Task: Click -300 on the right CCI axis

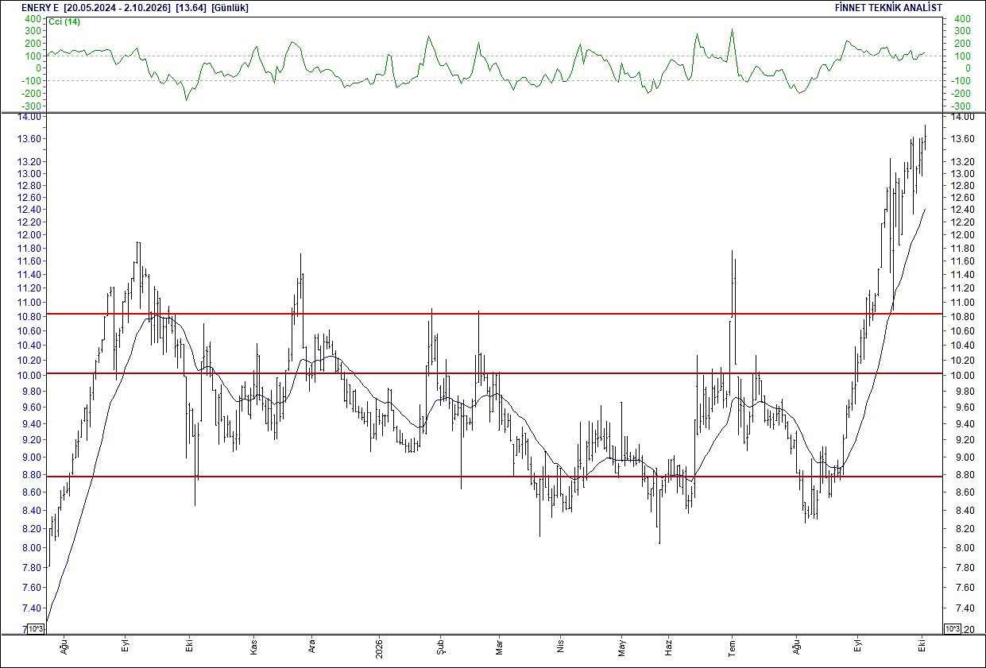Action: (961, 106)
